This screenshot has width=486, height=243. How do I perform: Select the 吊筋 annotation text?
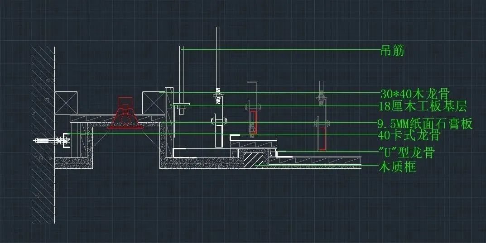[392, 50]
